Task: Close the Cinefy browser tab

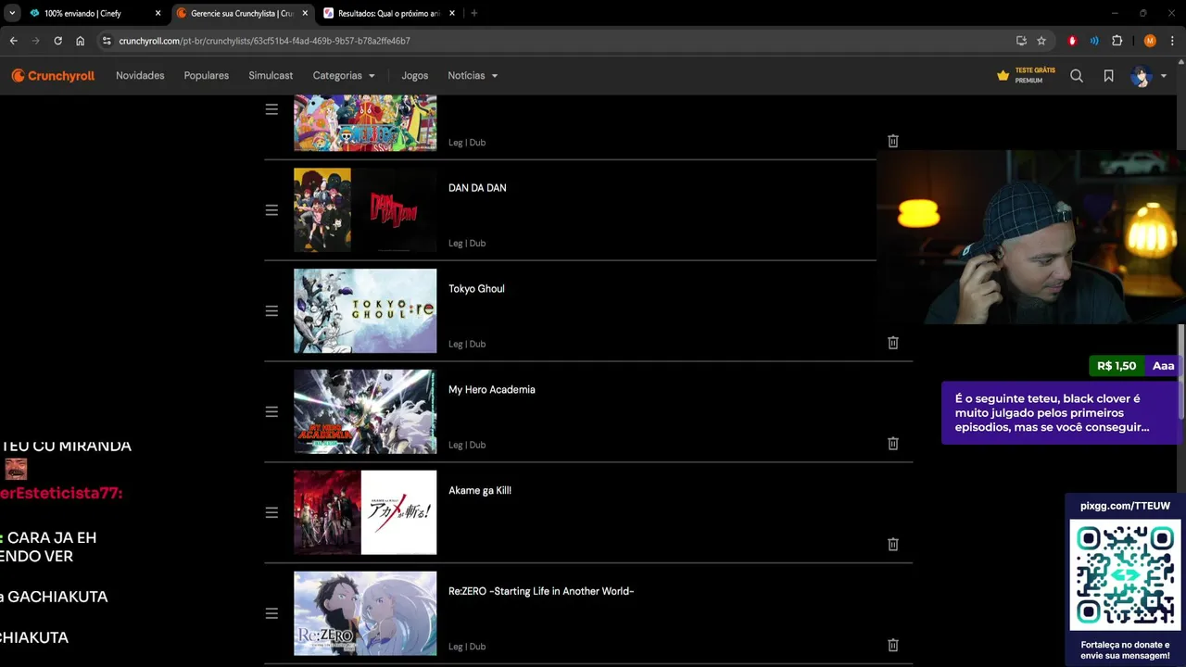Action: pos(158,14)
